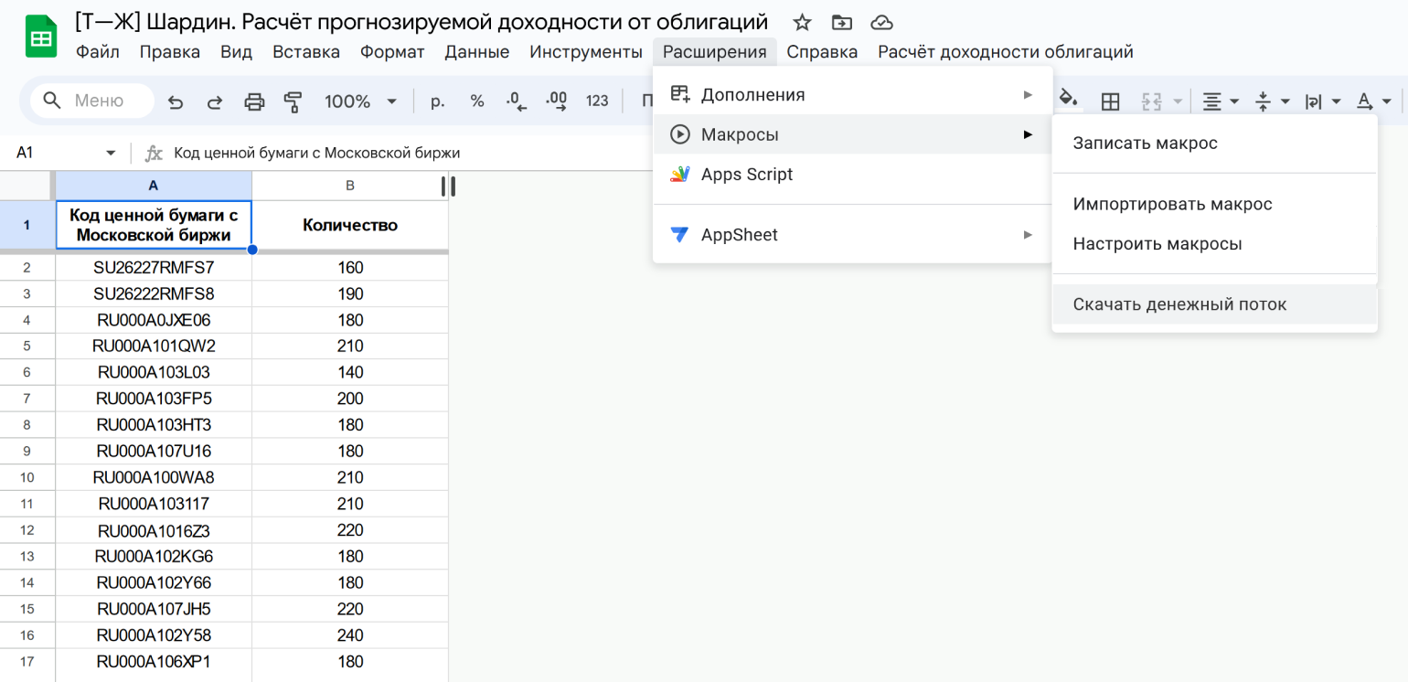The width and height of the screenshot is (1408, 682).
Task: Click the formula bar text
Action: click(316, 153)
